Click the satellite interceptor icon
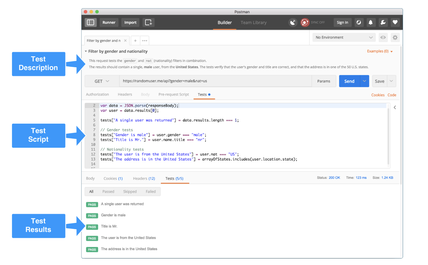428x265 pixels. pos(293,22)
